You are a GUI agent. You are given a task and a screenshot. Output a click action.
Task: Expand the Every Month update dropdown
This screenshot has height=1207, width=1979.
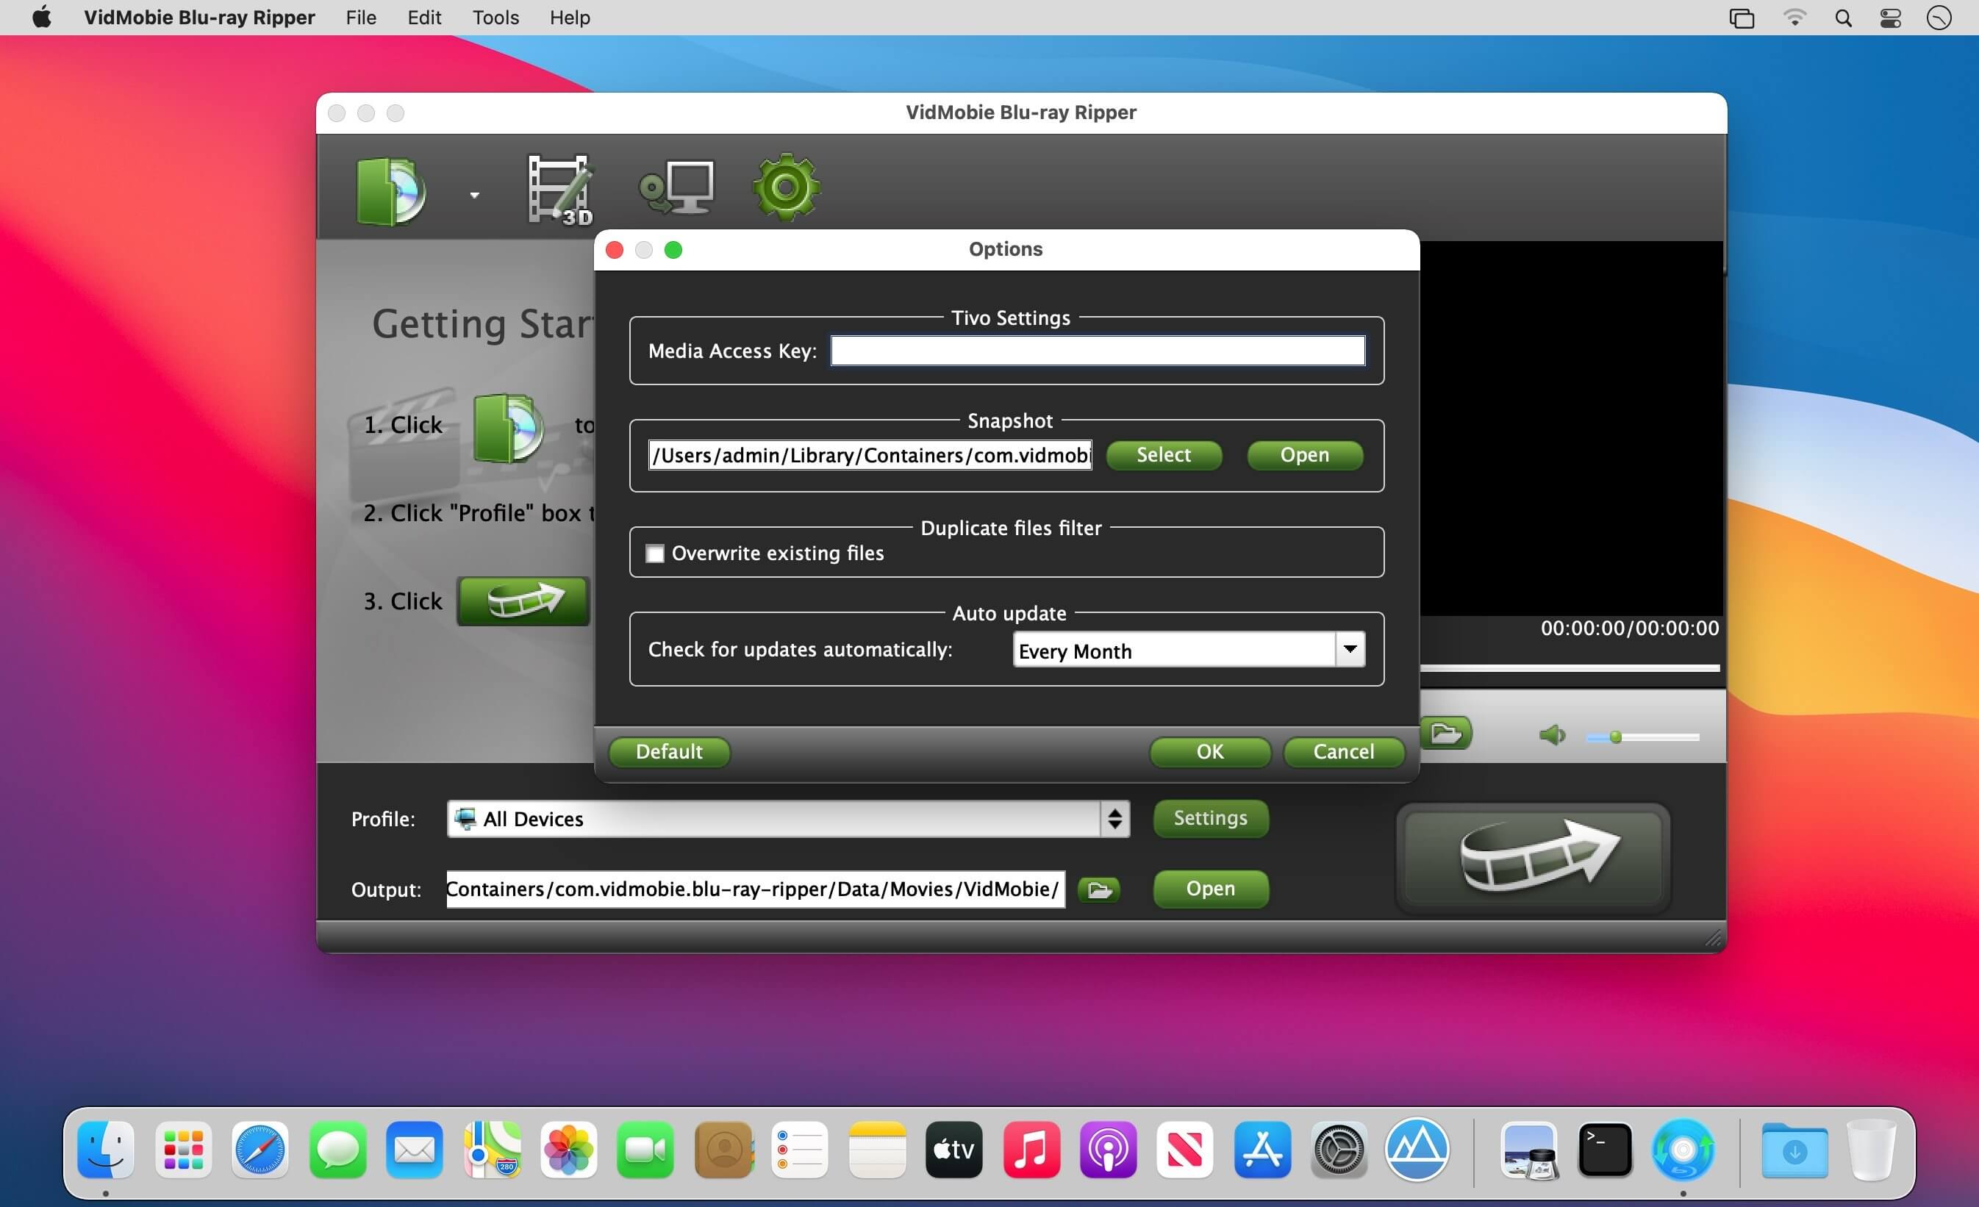pos(1349,650)
